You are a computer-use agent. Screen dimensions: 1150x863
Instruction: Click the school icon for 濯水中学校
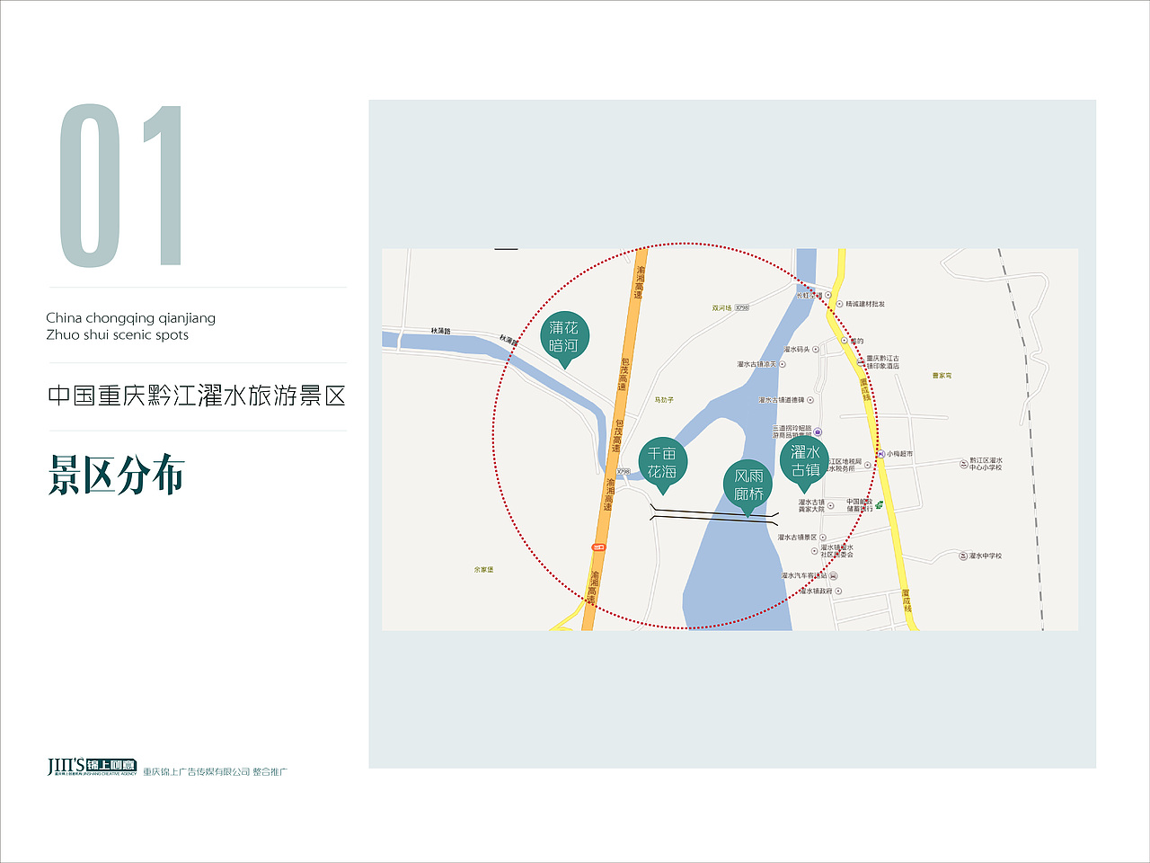963,556
